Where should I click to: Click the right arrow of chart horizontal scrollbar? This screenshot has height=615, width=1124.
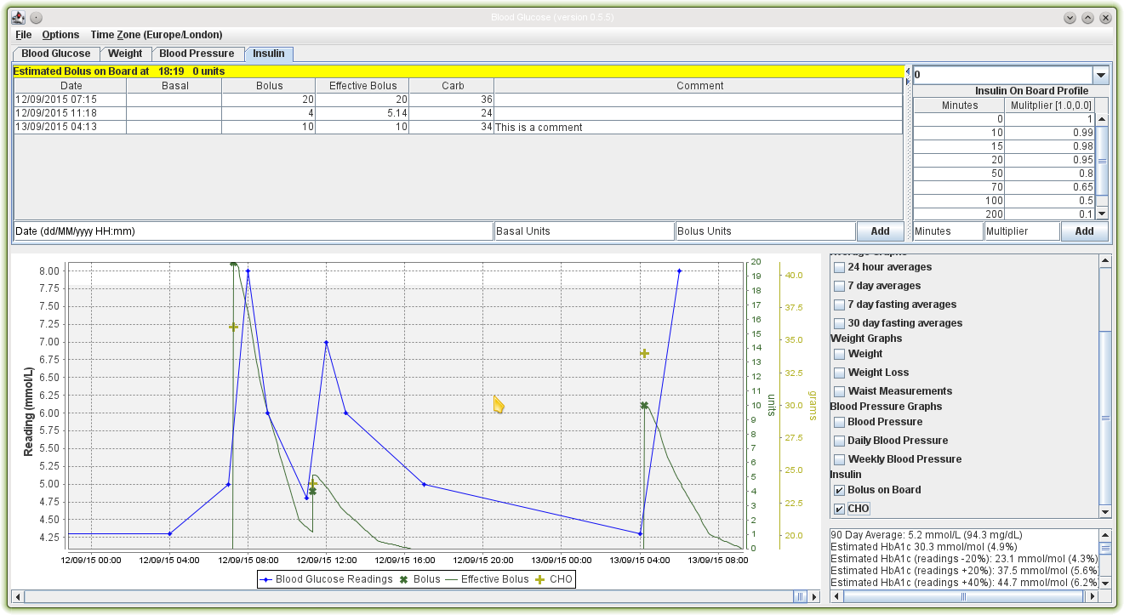coord(815,597)
